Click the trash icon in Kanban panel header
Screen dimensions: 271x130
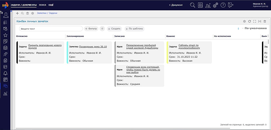pos(265,21)
